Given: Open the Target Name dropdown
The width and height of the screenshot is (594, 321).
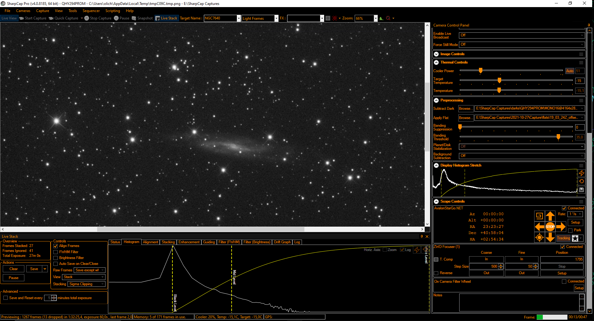Looking at the screenshot, I should coord(239,18).
